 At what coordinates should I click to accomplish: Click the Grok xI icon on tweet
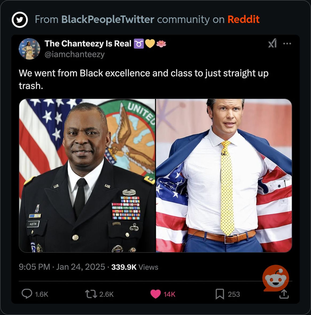coord(273,43)
